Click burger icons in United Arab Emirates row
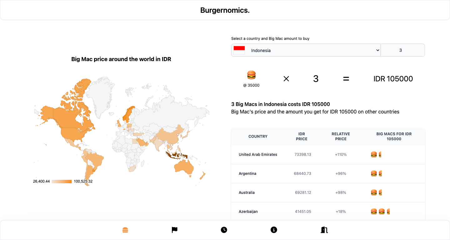The width and height of the screenshot is (450, 240). click(376, 155)
